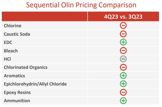Click the Caustic Soda row label

pyautogui.click(x=17, y=34)
